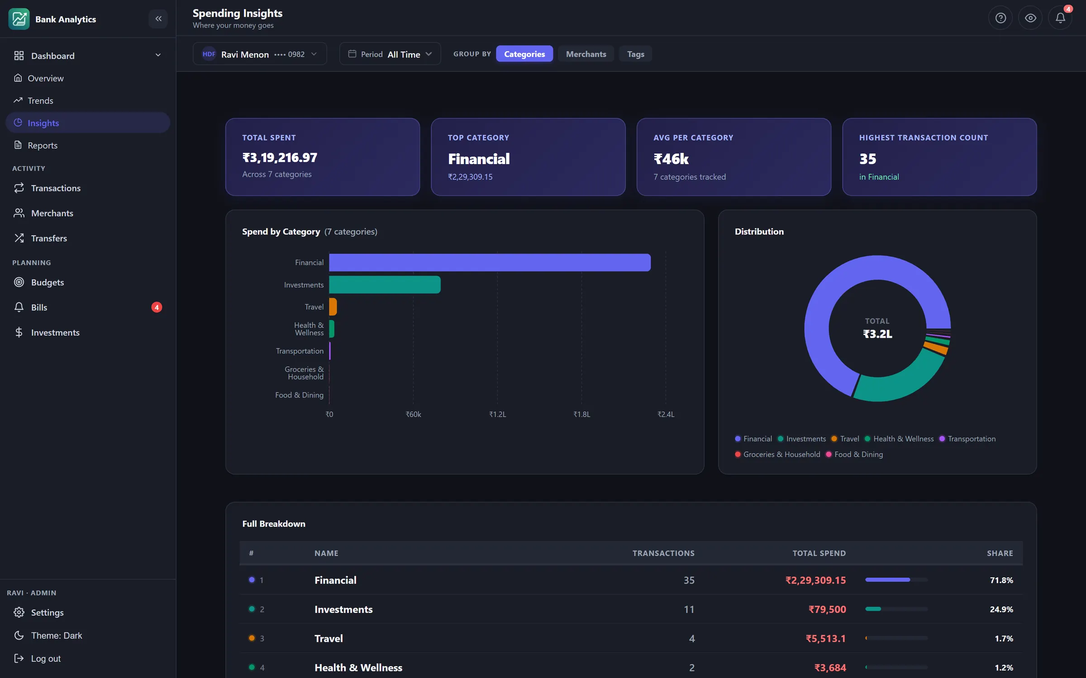Select Insights in the sidebar

pyautogui.click(x=88, y=123)
